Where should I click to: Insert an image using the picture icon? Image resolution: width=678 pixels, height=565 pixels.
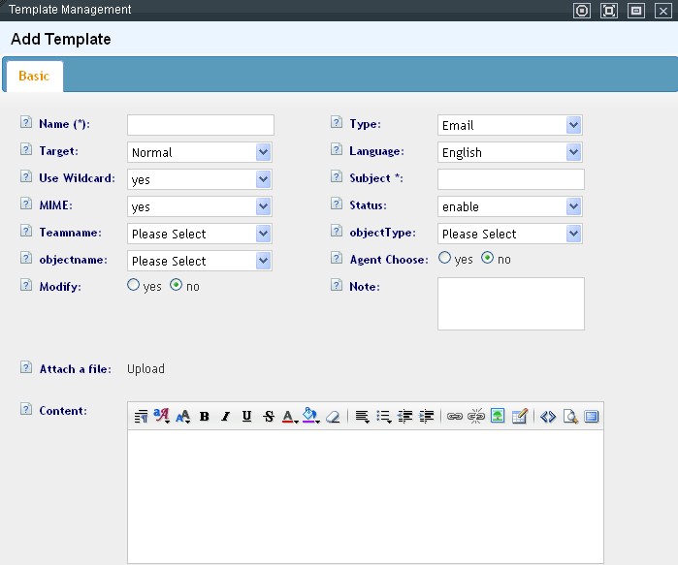(x=497, y=417)
